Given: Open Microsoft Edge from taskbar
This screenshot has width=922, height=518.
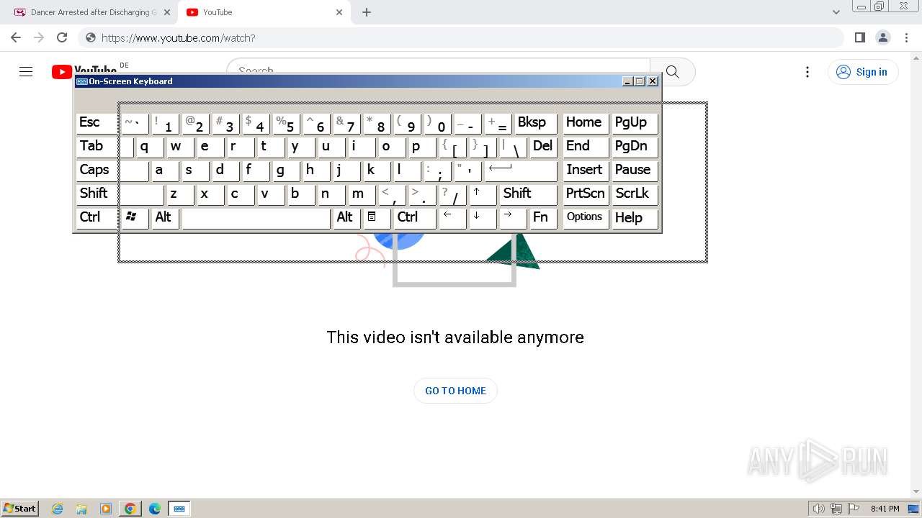Looking at the screenshot, I should [154, 509].
